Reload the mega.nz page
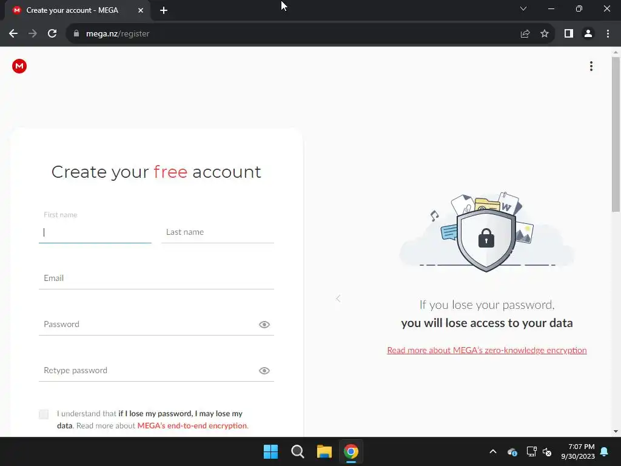 click(52, 34)
